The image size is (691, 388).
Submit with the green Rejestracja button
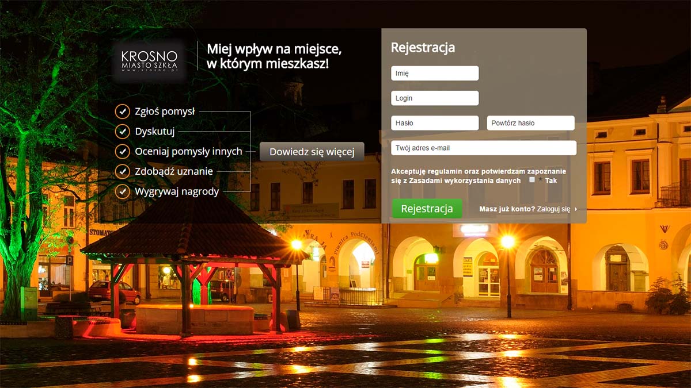427,209
